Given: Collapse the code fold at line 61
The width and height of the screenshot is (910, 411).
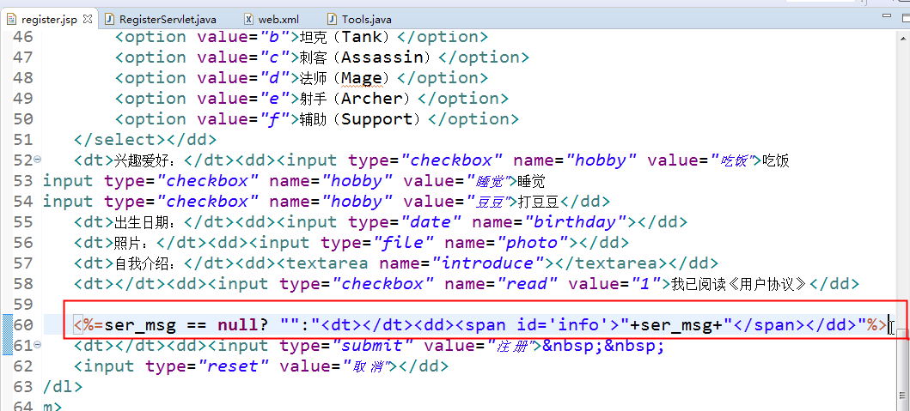Looking at the screenshot, I should (38, 345).
